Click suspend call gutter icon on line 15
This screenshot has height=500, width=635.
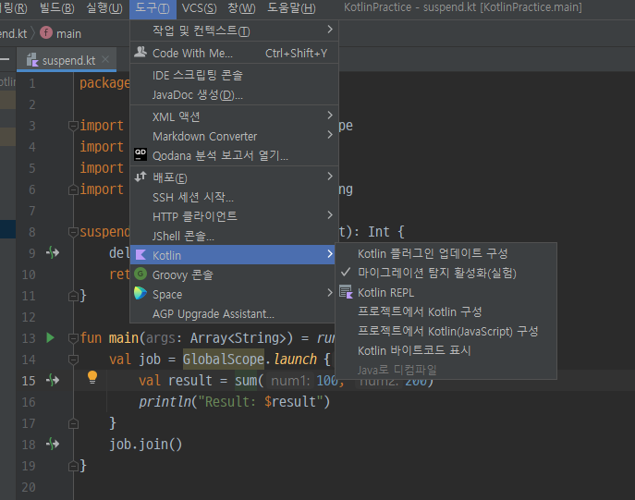[53, 380]
